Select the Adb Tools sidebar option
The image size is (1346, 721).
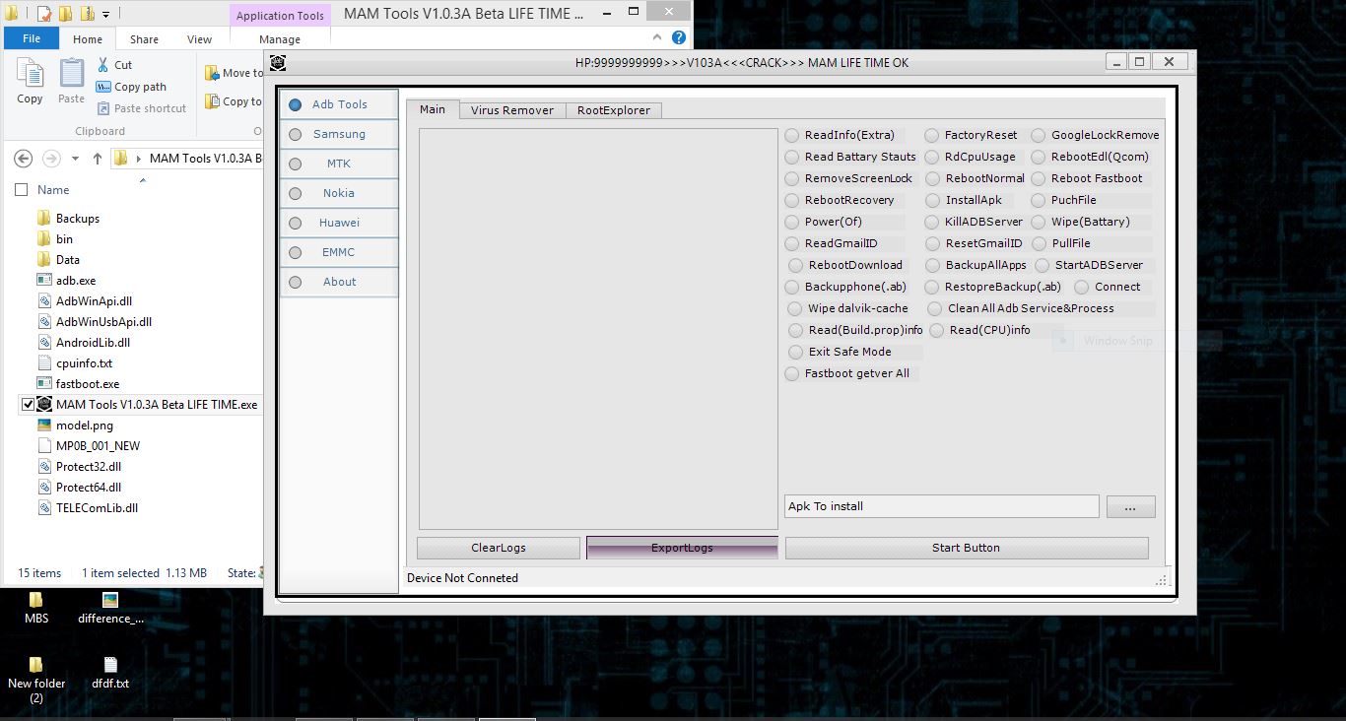339,104
